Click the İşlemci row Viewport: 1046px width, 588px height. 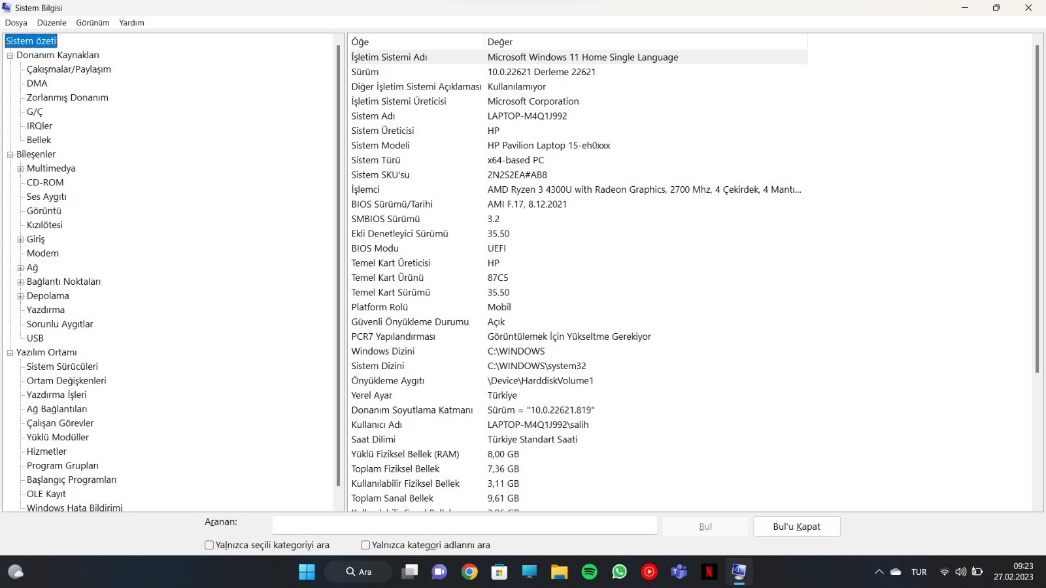578,189
